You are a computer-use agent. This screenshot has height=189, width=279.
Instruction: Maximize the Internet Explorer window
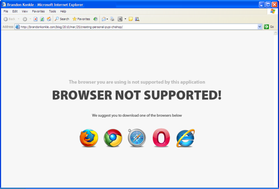(268, 5)
